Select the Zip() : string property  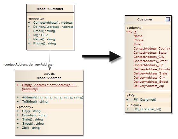pos(31,128)
